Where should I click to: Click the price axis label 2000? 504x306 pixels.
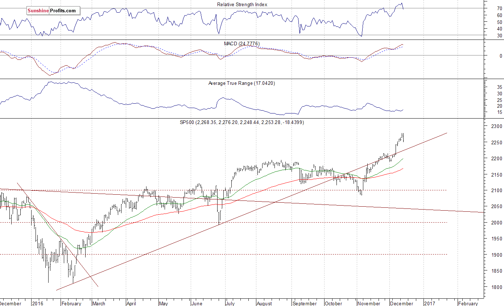click(497, 223)
